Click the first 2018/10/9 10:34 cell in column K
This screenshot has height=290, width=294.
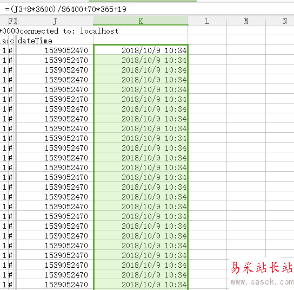pyautogui.click(x=141, y=50)
